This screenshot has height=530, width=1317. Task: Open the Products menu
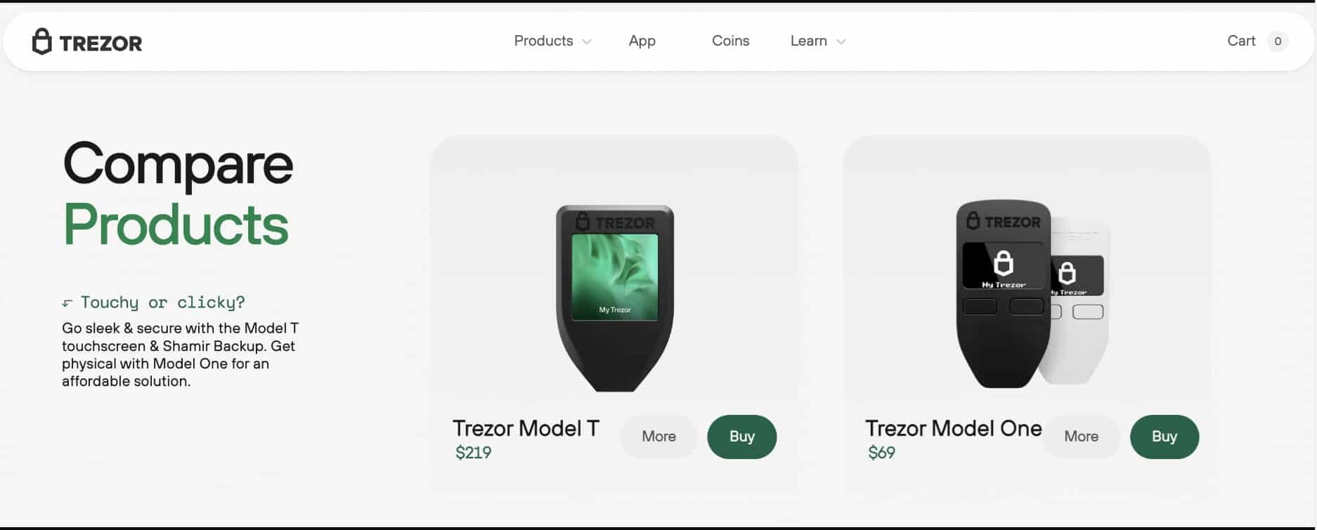[543, 41]
